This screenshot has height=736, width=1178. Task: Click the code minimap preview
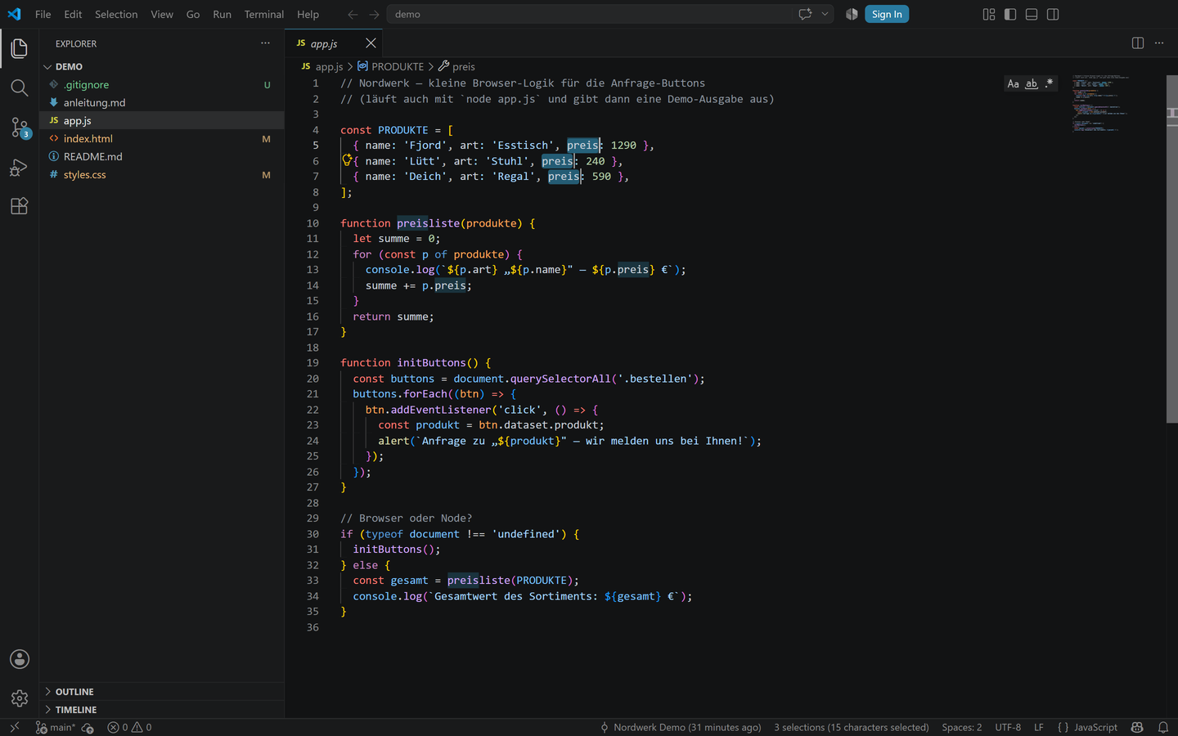click(1099, 103)
